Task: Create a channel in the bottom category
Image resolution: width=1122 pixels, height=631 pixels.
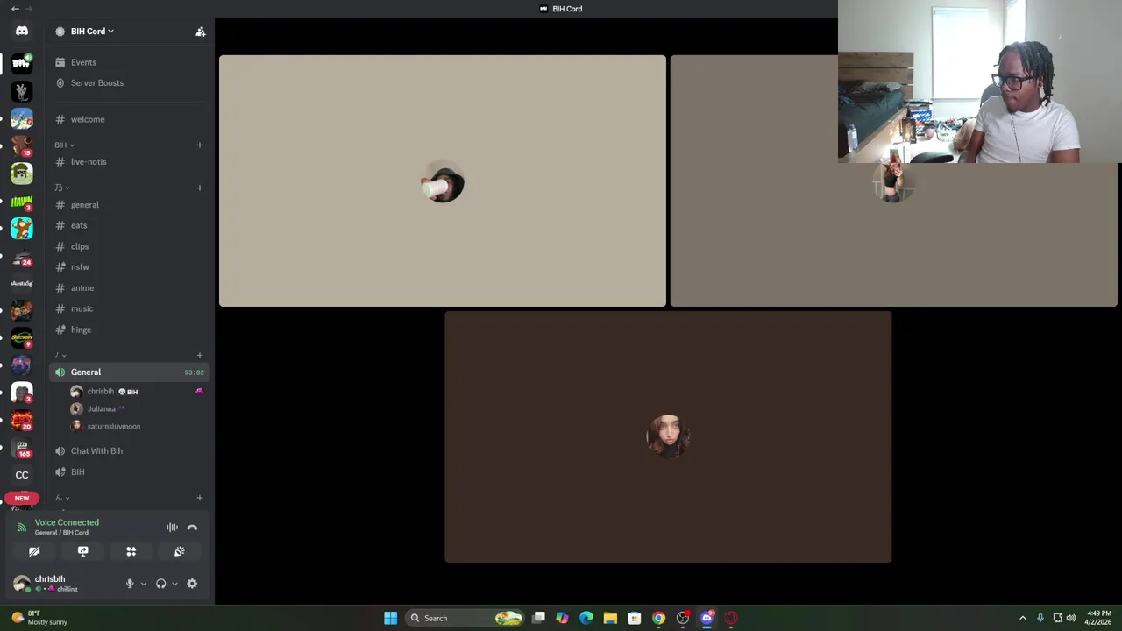Action: pyautogui.click(x=200, y=498)
